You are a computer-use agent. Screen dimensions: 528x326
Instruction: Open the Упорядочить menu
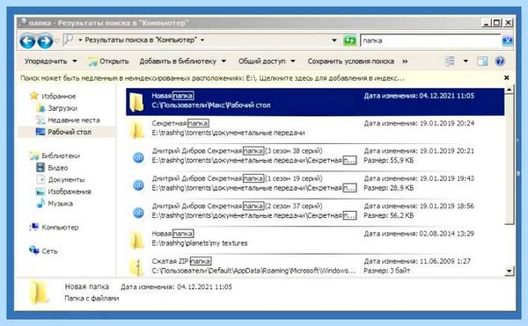point(51,62)
